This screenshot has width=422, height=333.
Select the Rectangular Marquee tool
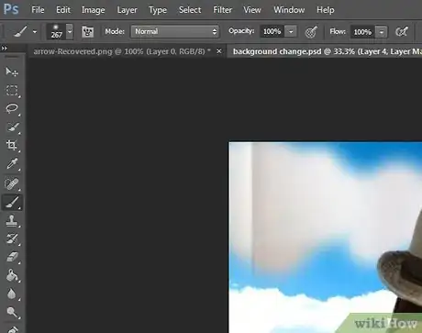[x=12, y=91]
